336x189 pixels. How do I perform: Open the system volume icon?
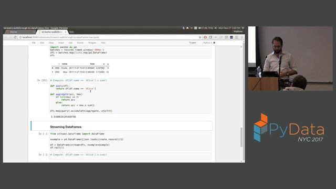pyautogui.click(x=216, y=28)
